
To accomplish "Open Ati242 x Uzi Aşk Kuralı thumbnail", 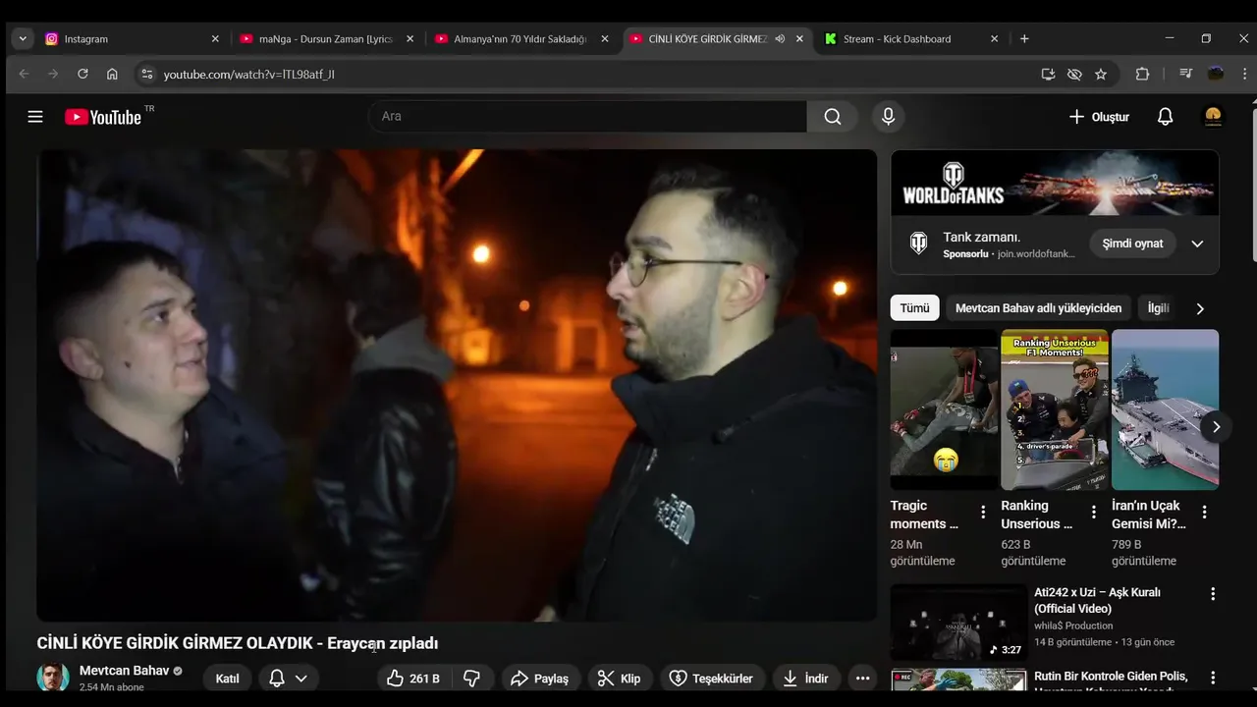I will pyautogui.click(x=958, y=623).
